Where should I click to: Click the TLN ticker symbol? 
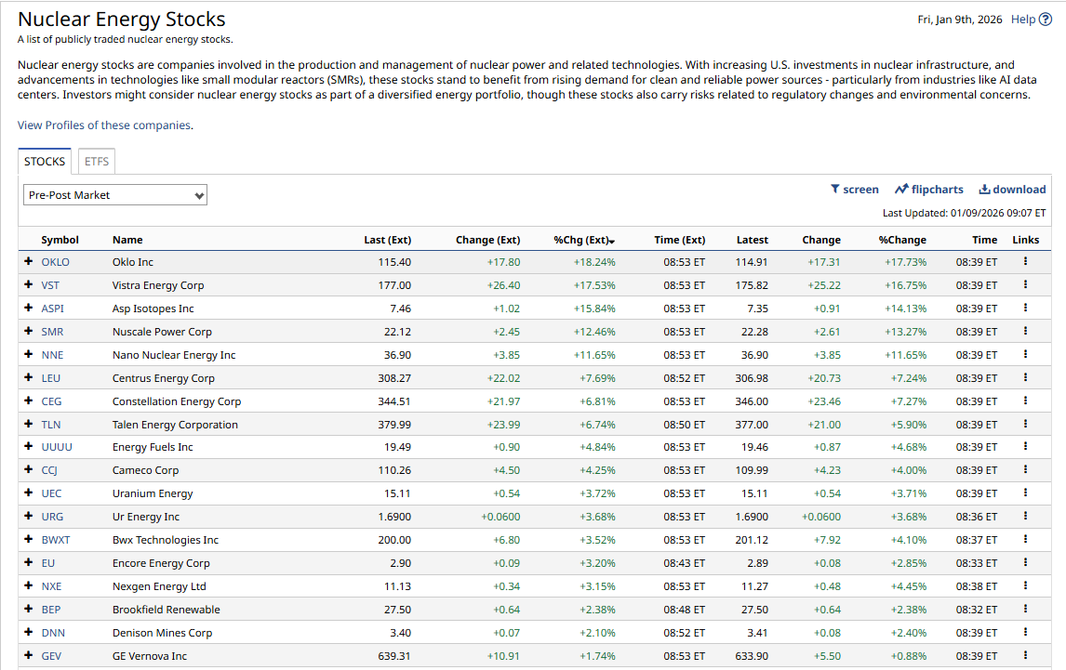point(51,425)
